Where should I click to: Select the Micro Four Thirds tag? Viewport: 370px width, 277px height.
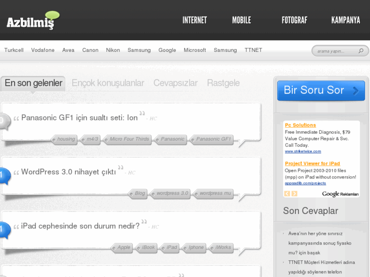[x=127, y=139]
